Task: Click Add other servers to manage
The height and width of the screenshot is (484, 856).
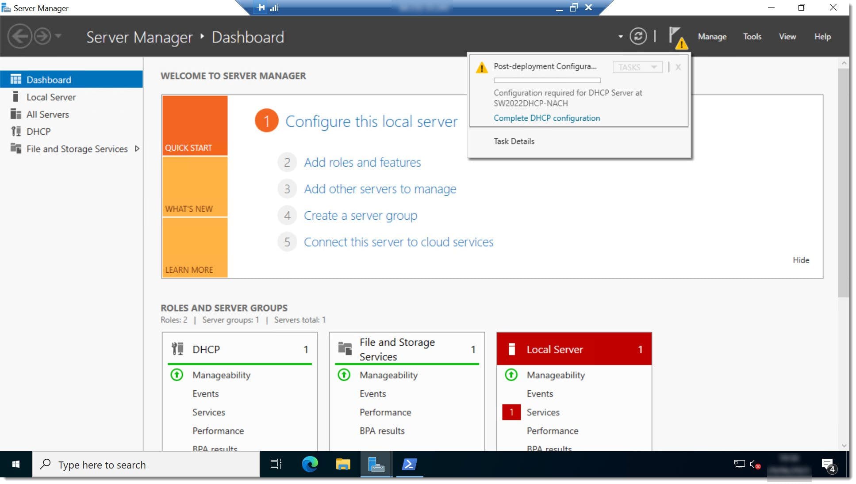Action: tap(380, 189)
